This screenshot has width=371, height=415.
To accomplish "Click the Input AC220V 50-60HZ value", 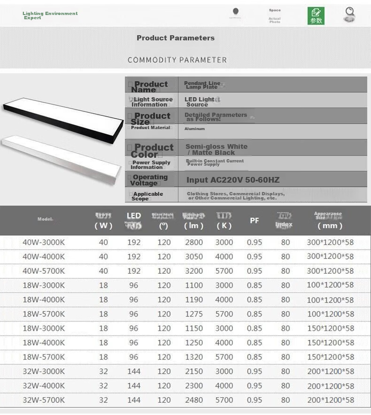I will pyautogui.click(x=233, y=180).
